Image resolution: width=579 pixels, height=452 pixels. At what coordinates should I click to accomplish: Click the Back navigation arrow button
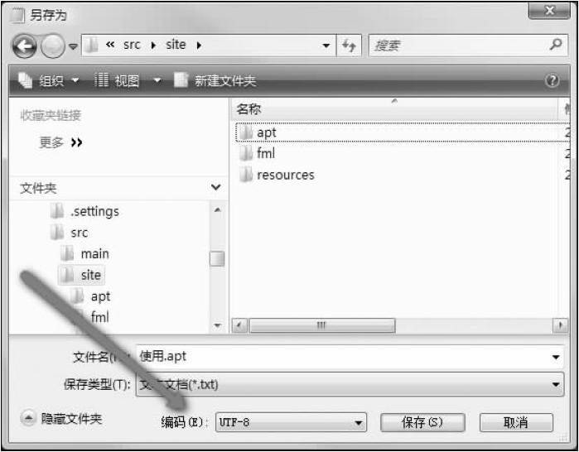pyautogui.click(x=26, y=46)
